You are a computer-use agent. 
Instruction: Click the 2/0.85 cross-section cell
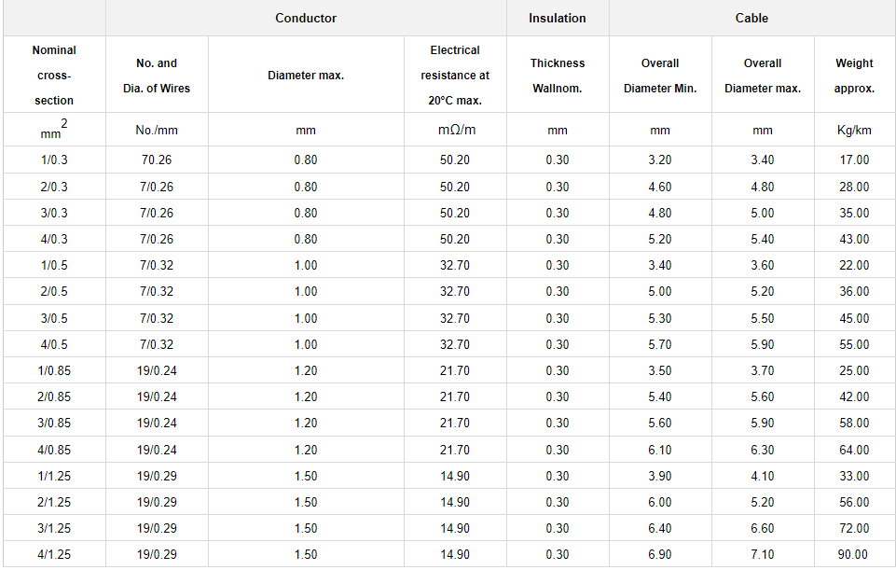click(54, 396)
